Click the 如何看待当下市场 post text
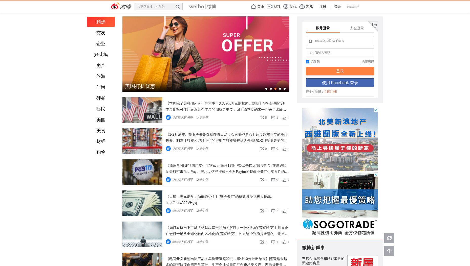Viewport: 470px width, 266px height. (227, 231)
